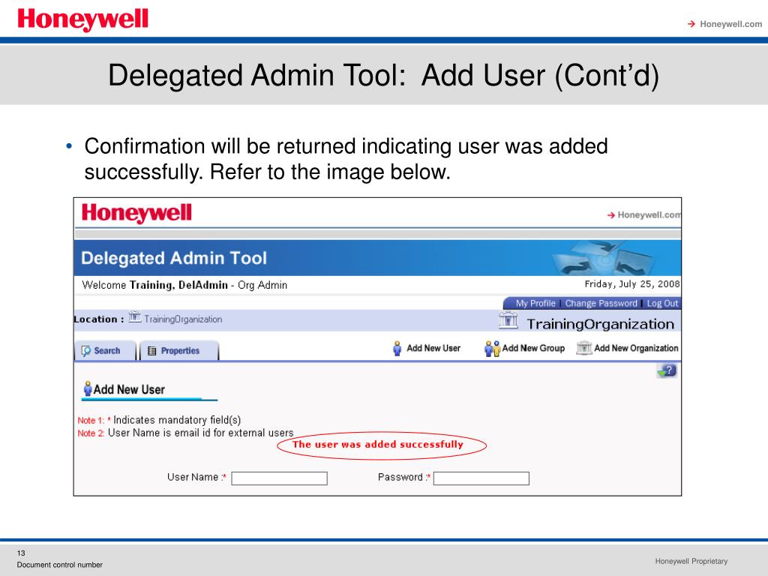Click the slide header Honeywell.com arrow icon
The height and width of the screenshot is (576, 768).
coord(691,24)
